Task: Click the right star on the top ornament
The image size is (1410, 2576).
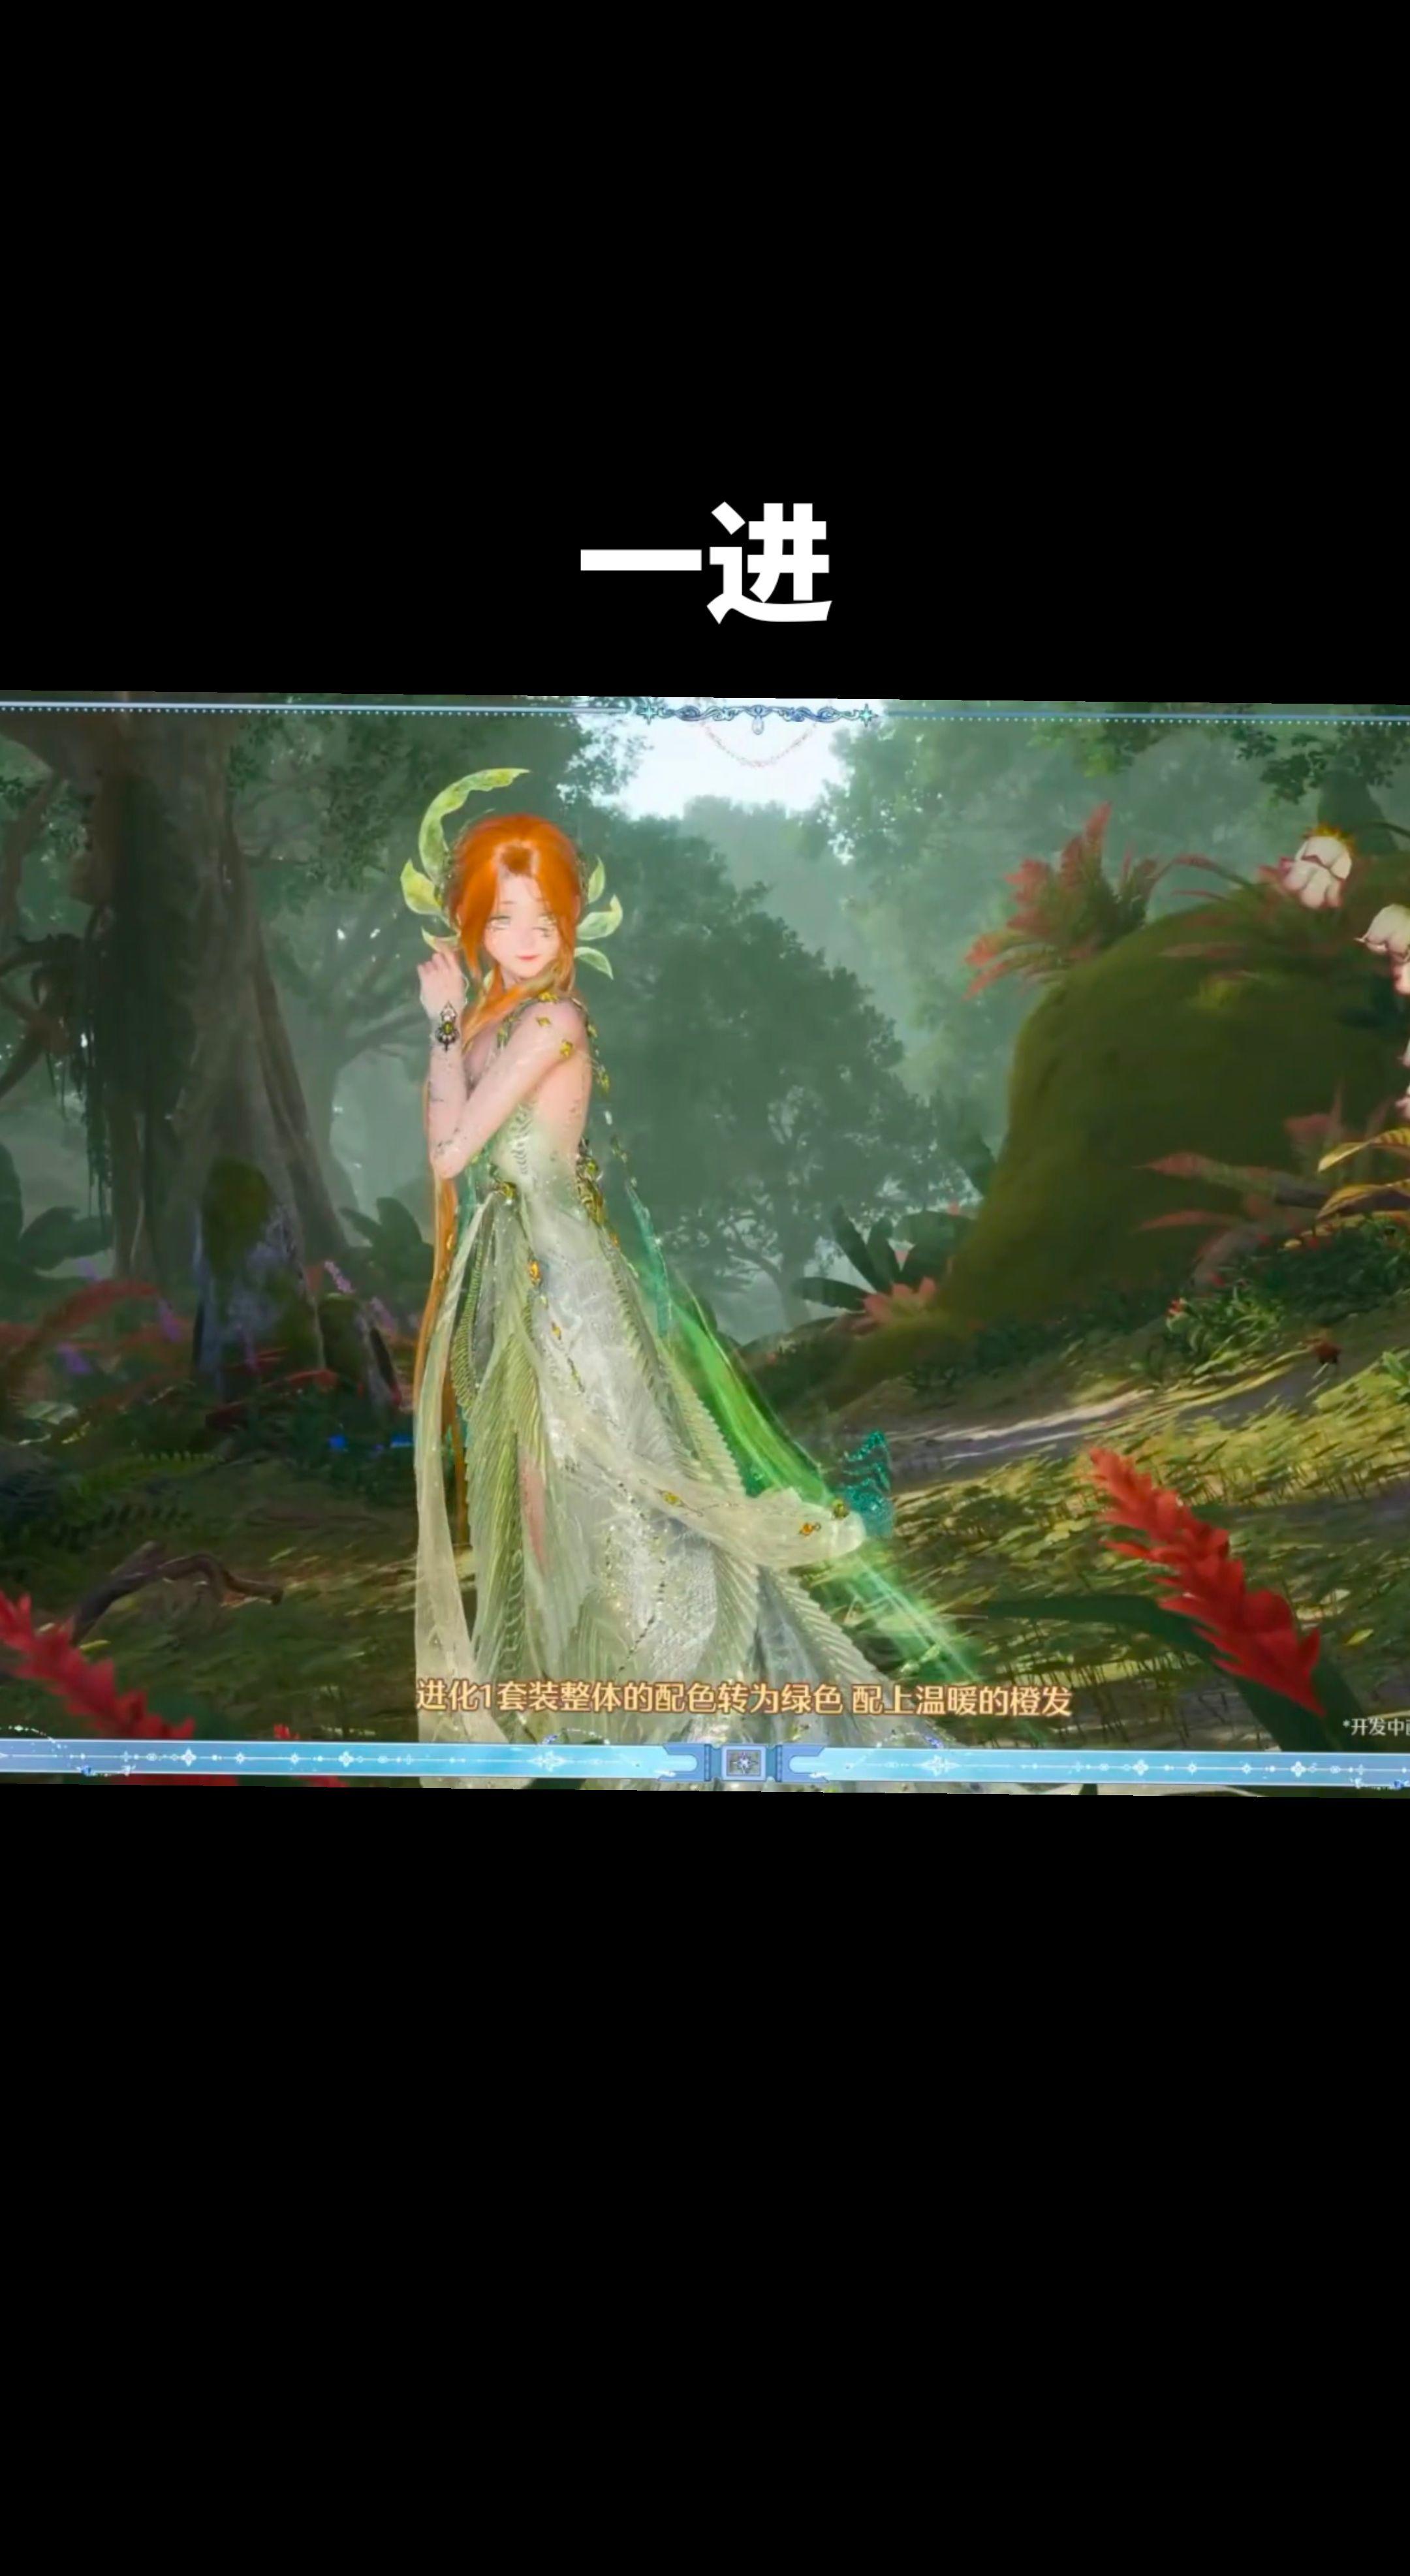Action: click(866, 714)
